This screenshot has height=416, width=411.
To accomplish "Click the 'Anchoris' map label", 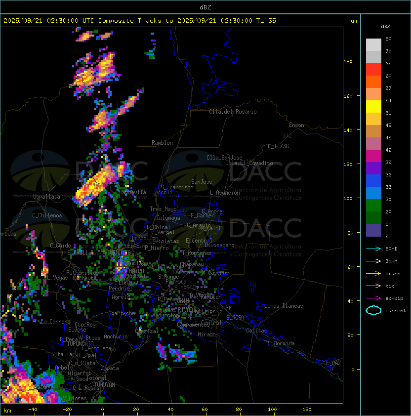I will point(116,336).
